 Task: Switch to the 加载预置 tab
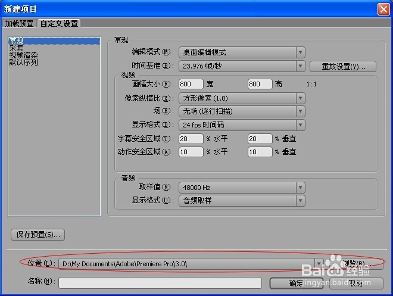coord(19,24)
